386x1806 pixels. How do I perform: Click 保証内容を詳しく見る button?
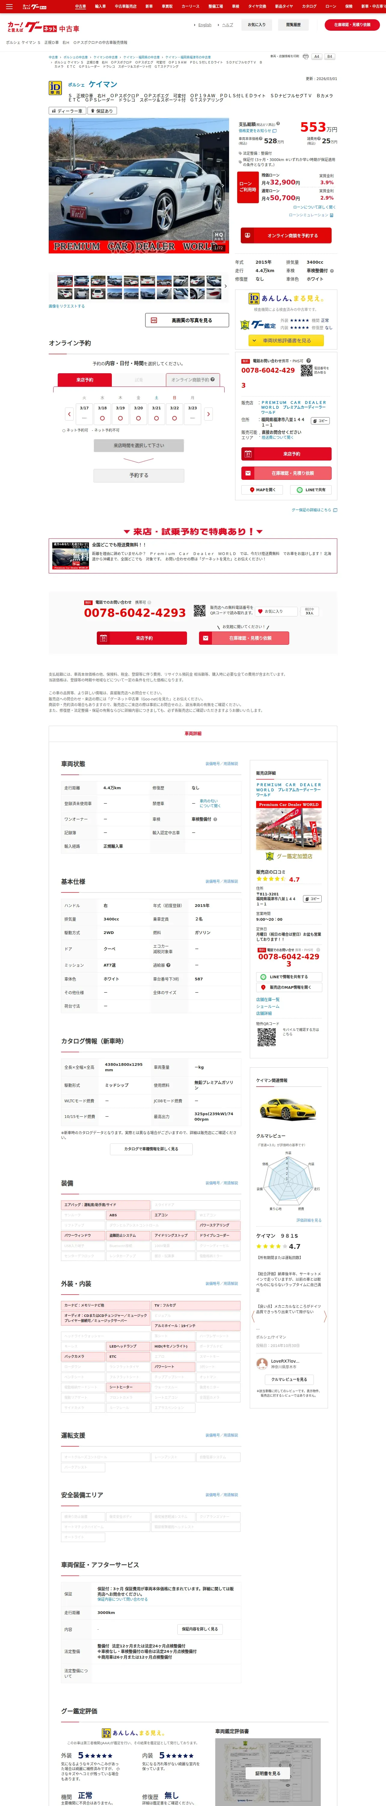(200, 1629)
